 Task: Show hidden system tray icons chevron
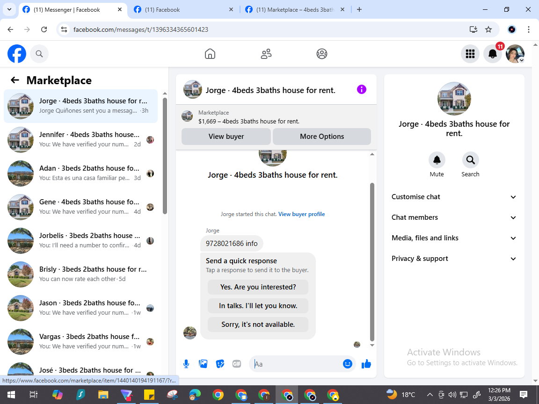[x=430, y=395]
